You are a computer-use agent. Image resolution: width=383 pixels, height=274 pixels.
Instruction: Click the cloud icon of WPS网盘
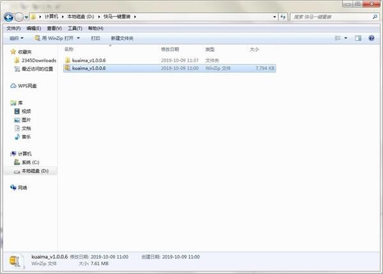point(13,86)
